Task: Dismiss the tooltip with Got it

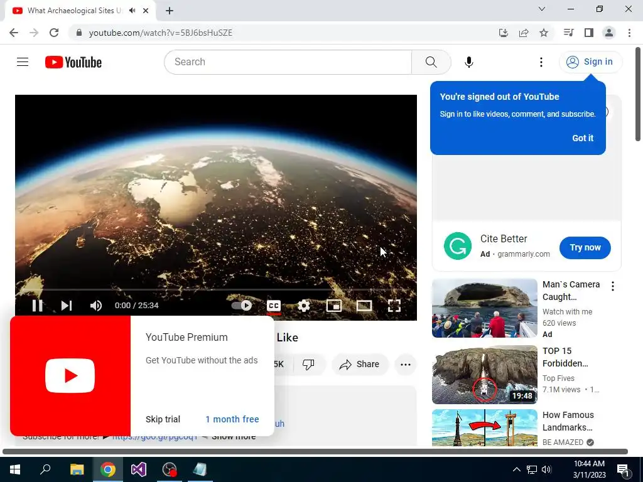Action: pyautogui.click(x=583, y=138)
